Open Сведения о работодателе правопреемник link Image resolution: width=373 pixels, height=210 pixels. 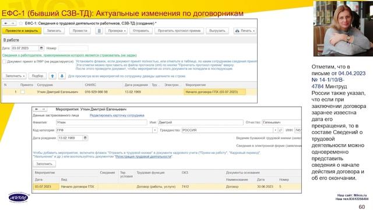pyautogui.click(x=69, y=55)
